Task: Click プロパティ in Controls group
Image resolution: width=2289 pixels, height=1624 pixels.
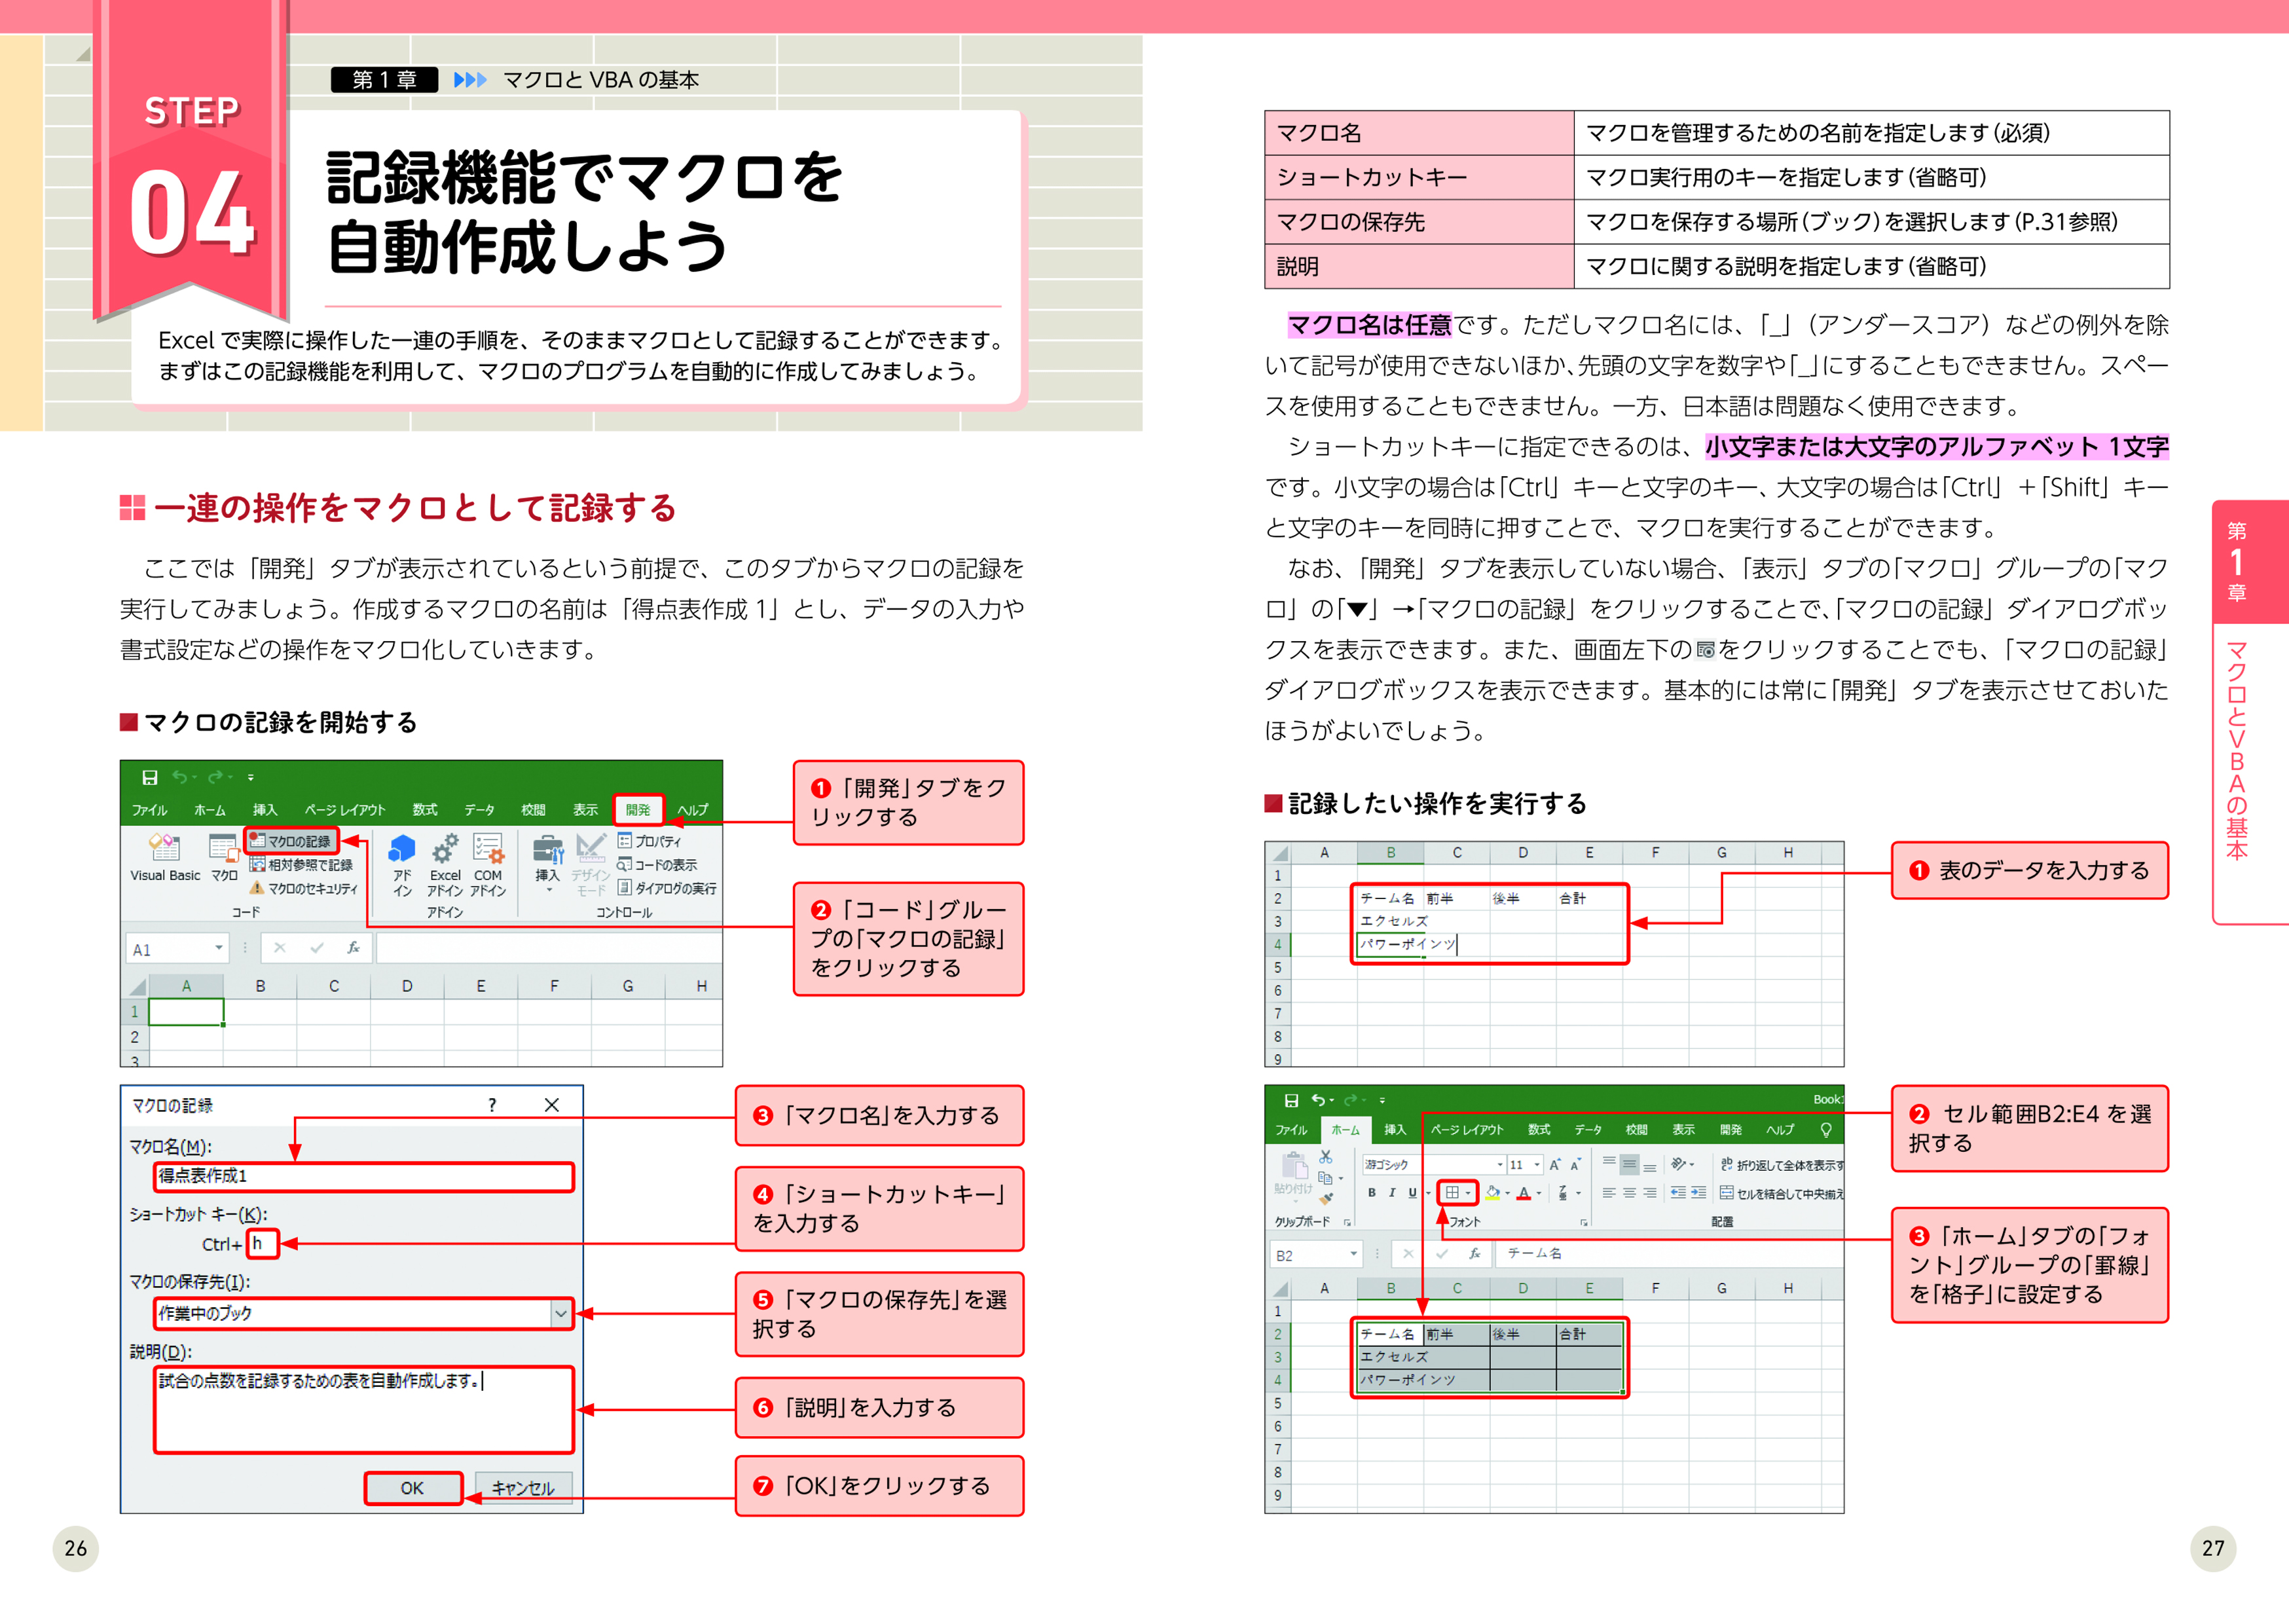Action: tap(649, 841)
